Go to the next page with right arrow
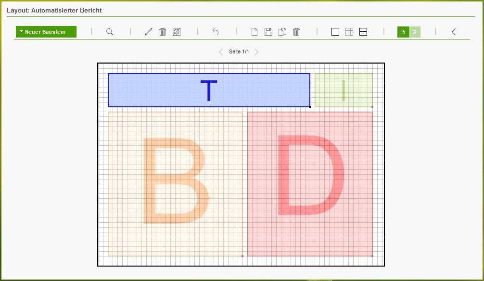 pyautogui.click(x=256, y=51)
